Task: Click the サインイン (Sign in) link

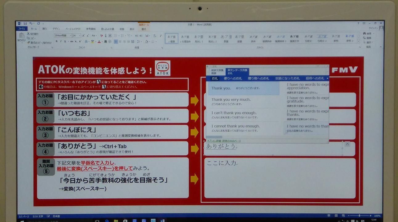Action: pyautogui.click(x=373, y=28)
